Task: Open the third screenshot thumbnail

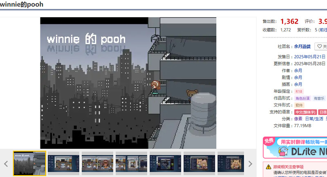Action: pos(97,164)
